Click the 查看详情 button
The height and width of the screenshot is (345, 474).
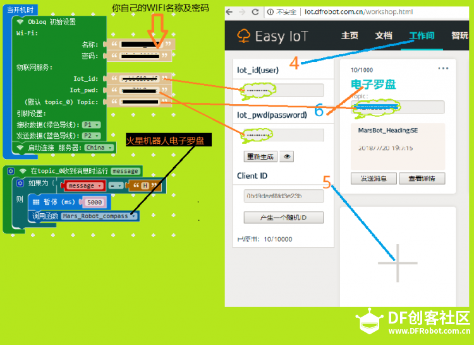click(x=422, y=178)
